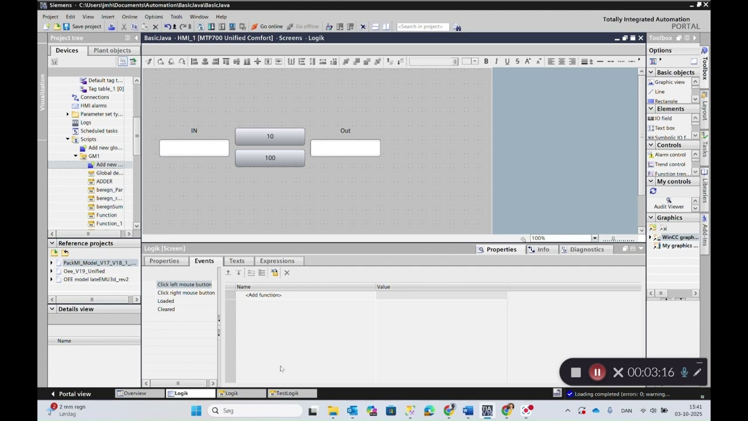Click the Save project toolbar button
This screenshot has width=748, height=421.
(x=82, y=26)
